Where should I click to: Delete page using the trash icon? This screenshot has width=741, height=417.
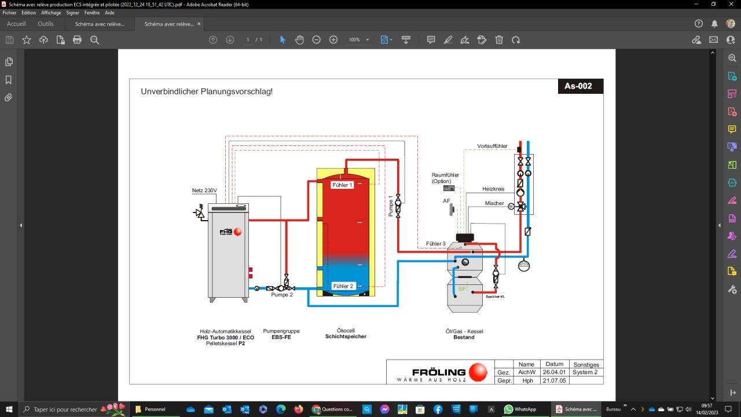point(499,40)
